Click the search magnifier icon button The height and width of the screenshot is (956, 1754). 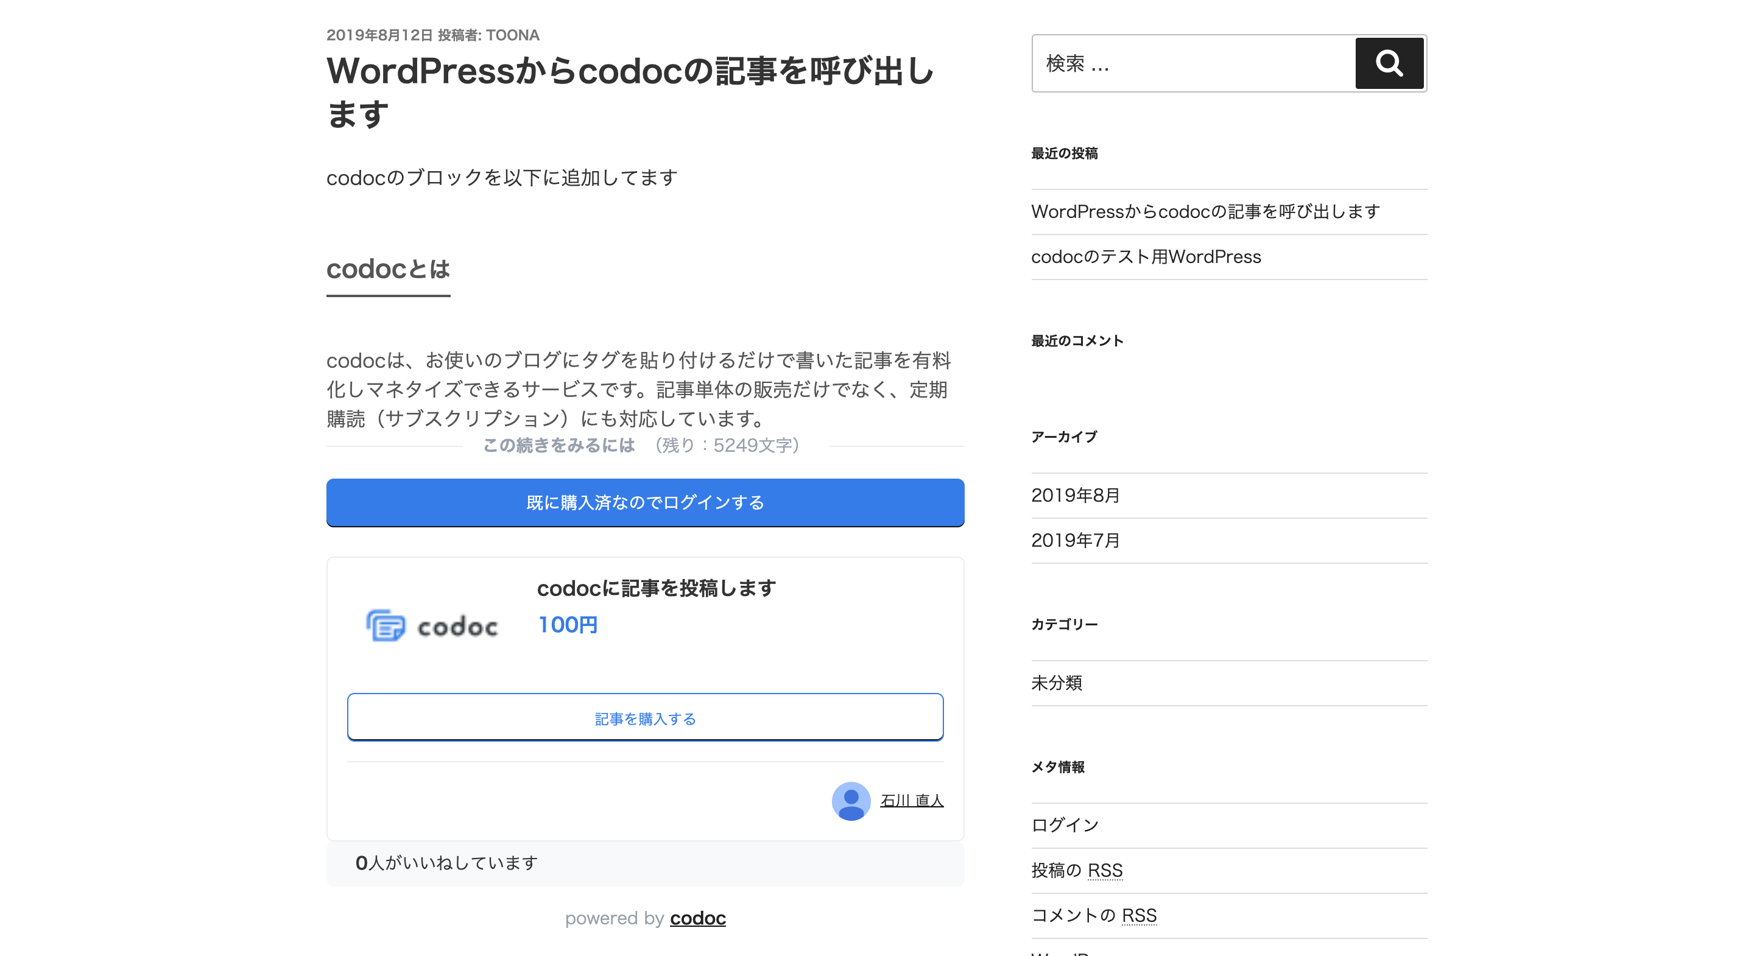pyautogui.click(x=1389, y=63)
